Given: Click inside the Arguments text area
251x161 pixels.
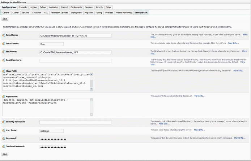Looking at the screenshot, I should point(46,107).
